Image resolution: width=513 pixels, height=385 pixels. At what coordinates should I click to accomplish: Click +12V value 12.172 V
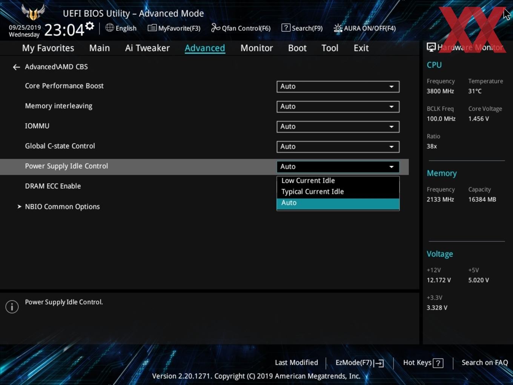pyautogui.click(x=439, y=280)
